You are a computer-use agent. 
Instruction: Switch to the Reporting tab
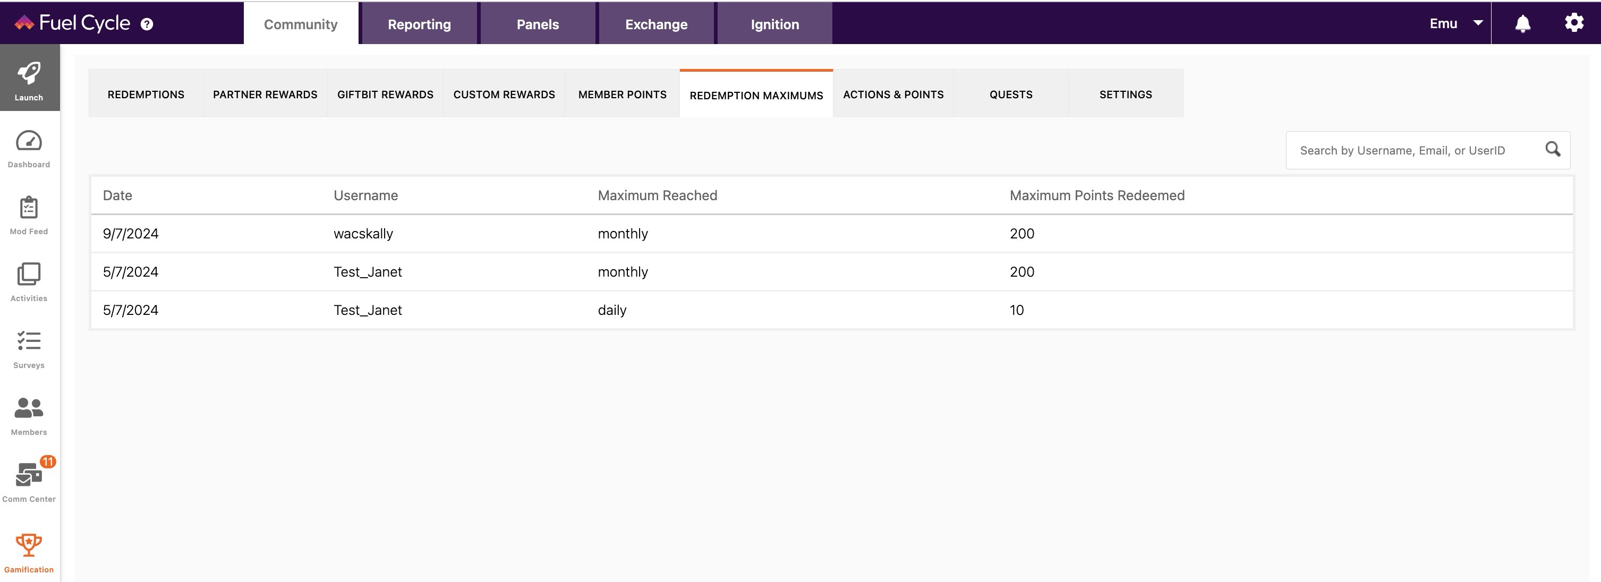[420, 23]
